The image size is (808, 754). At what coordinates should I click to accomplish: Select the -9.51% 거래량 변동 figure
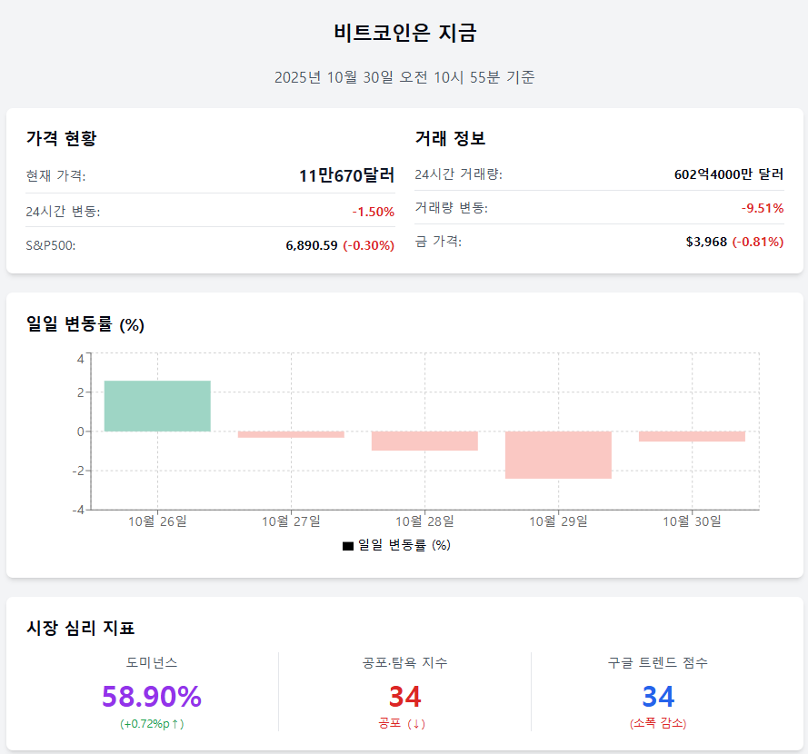(x=762, y=208)
